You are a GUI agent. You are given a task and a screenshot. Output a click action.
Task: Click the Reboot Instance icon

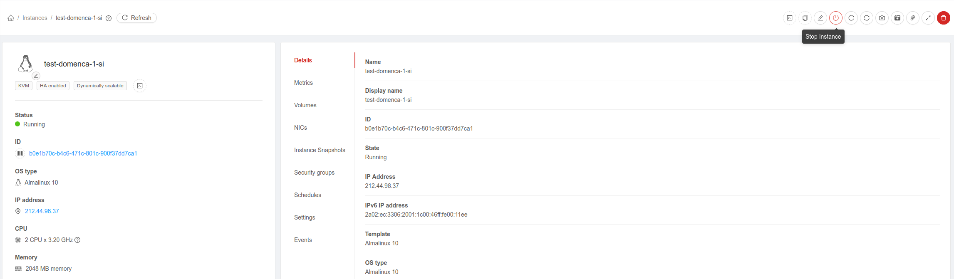(851, 18)
